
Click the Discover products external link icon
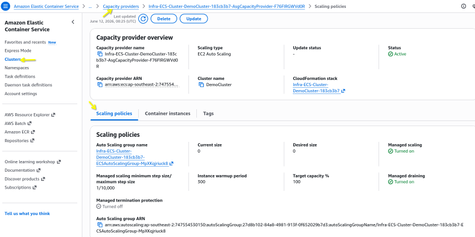pyautogui.click(x=43, y=179)
